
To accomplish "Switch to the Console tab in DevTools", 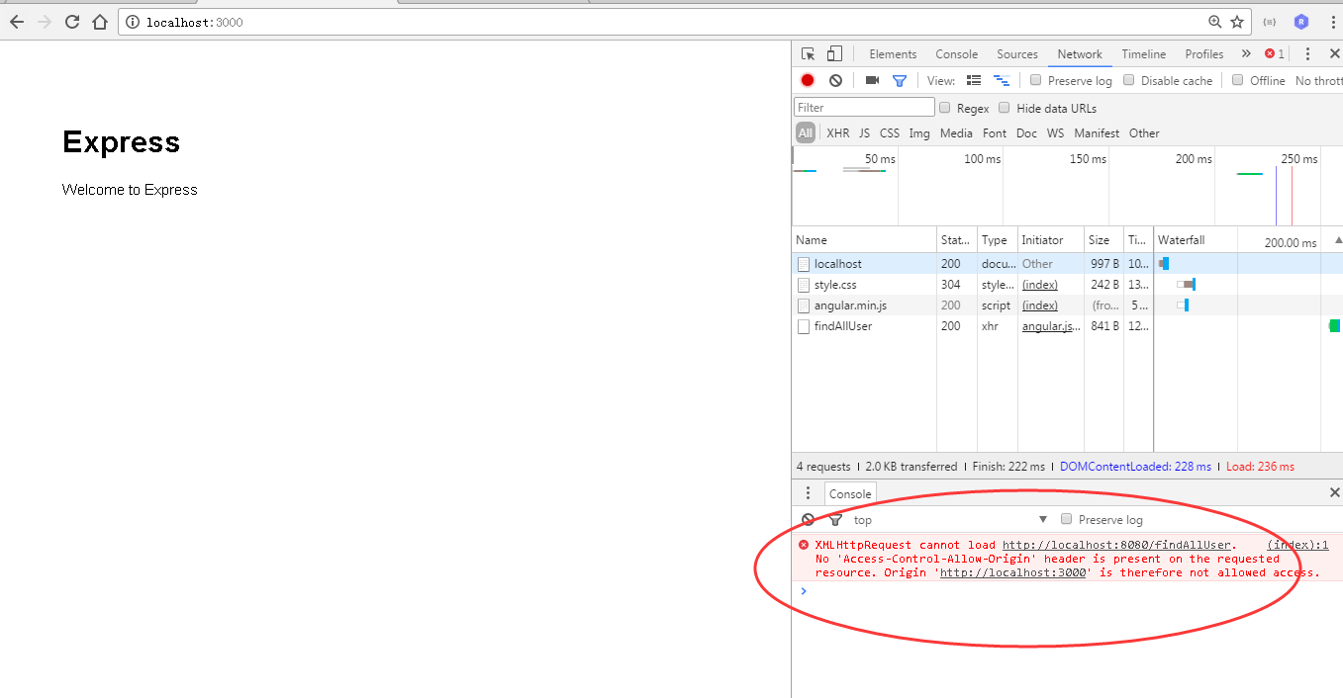I will click(956, 54).
